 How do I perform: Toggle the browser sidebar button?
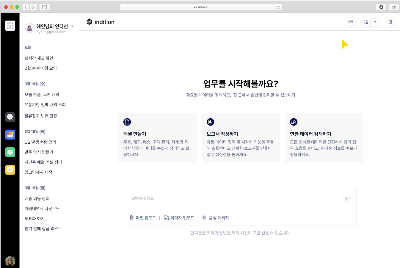[x=44, y=7]
